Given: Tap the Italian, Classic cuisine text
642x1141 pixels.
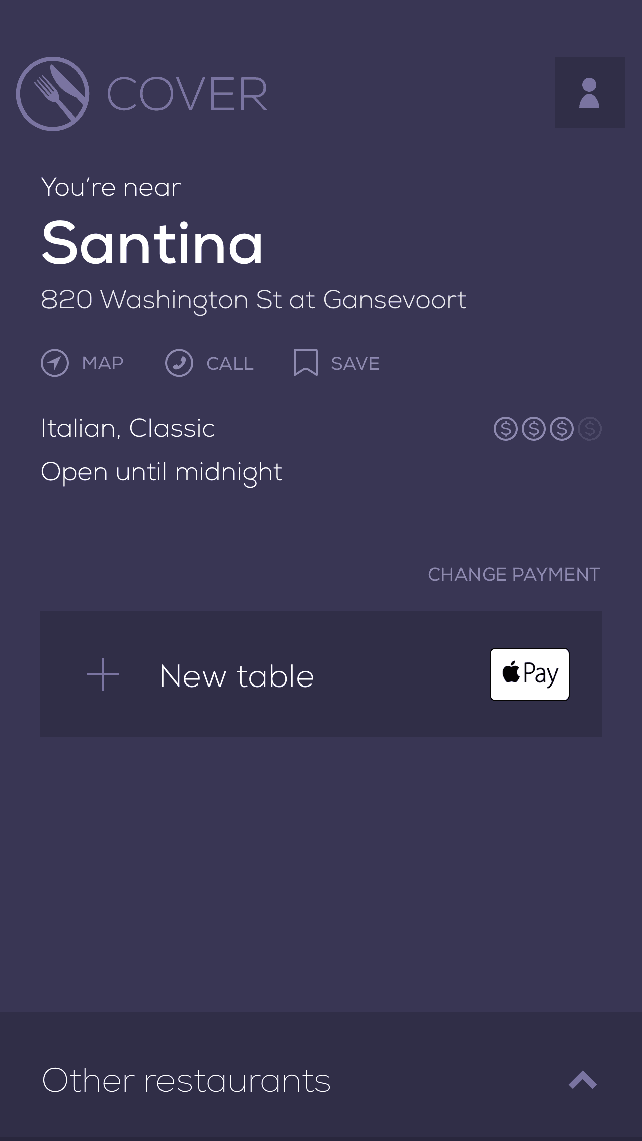Looking at the screenshot, I should coord(127,428).
